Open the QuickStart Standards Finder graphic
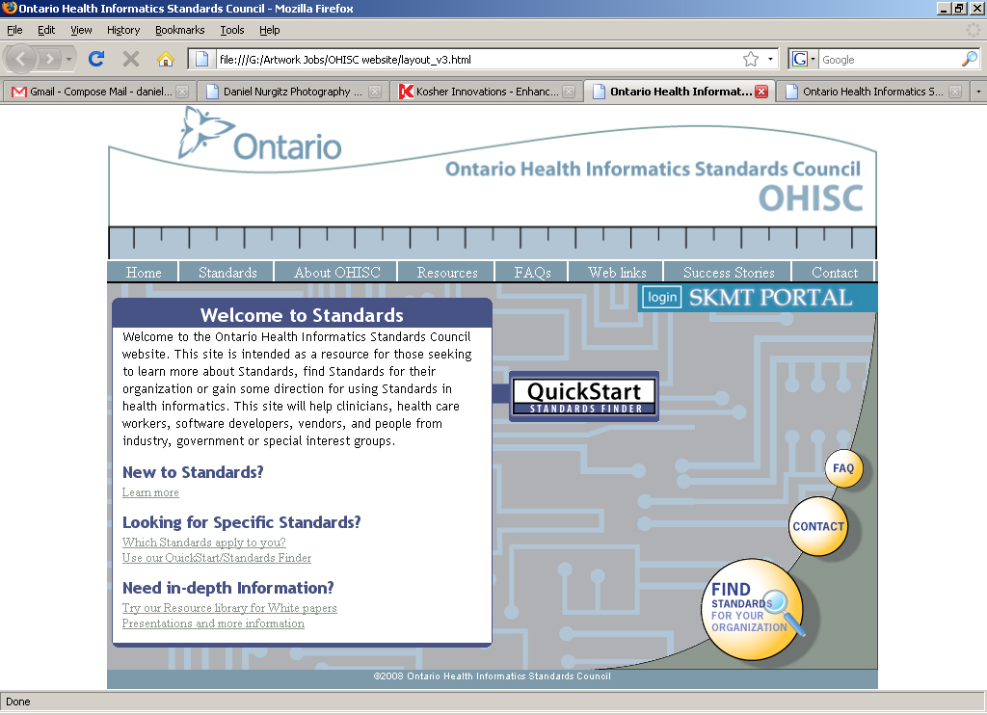Screen dimensions: 987x715 [584, 396]
